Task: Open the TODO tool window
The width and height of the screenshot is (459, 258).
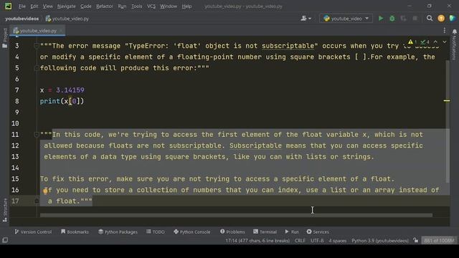Action: (156, 231)
